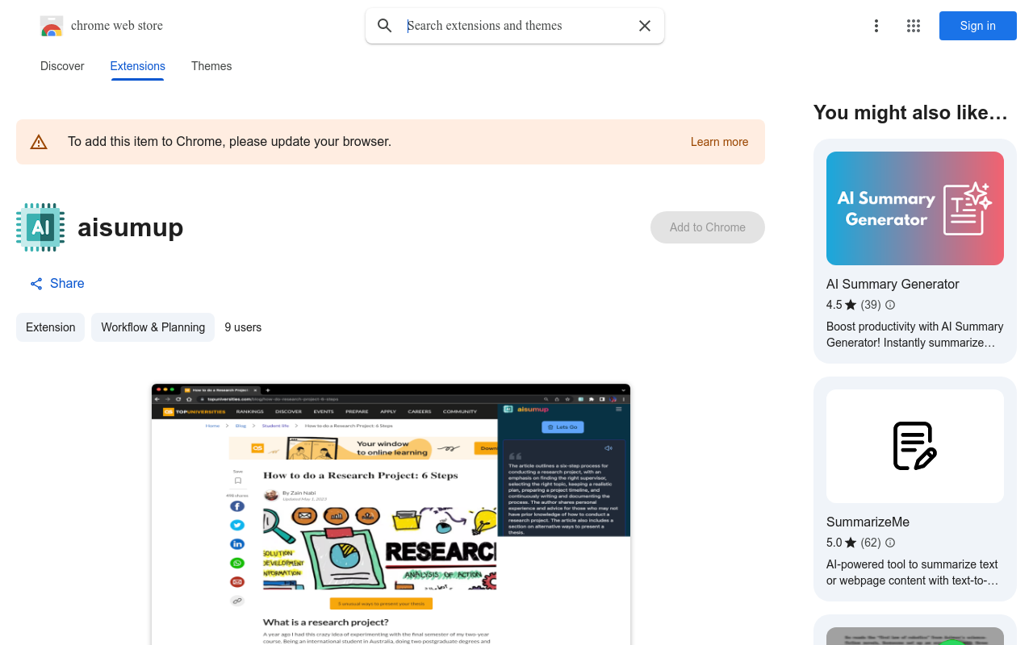Select the Extensions tab
This screenshot has width=1033, height=645.
pos(138,66)
